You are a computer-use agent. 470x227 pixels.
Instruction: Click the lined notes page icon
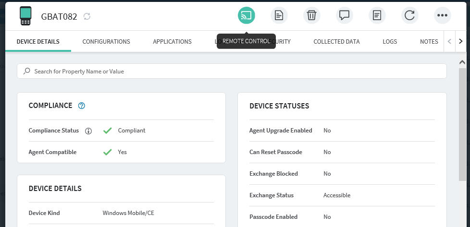point(377,15)
